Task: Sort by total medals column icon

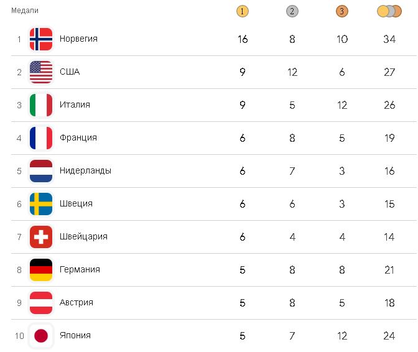Action: point(389,11)
